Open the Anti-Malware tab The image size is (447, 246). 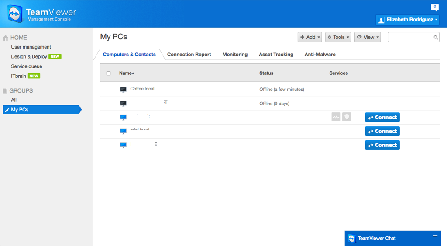320,55
